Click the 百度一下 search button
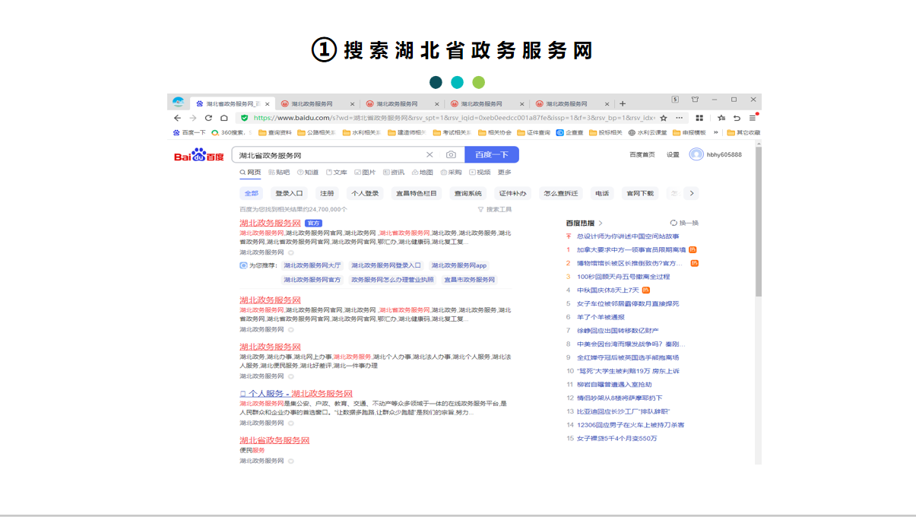Screen dimensions: 916x517 [492, 155]
